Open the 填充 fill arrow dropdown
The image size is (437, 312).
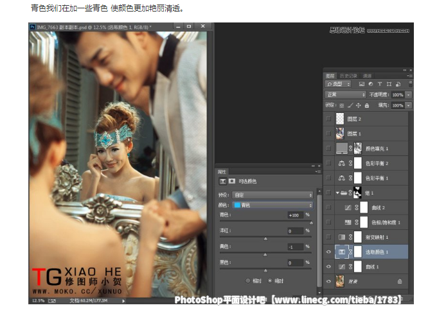tap(409, 105)
